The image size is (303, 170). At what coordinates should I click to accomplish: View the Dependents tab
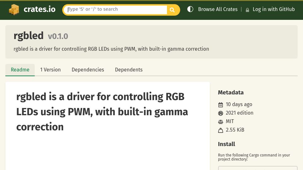point(129,70)
